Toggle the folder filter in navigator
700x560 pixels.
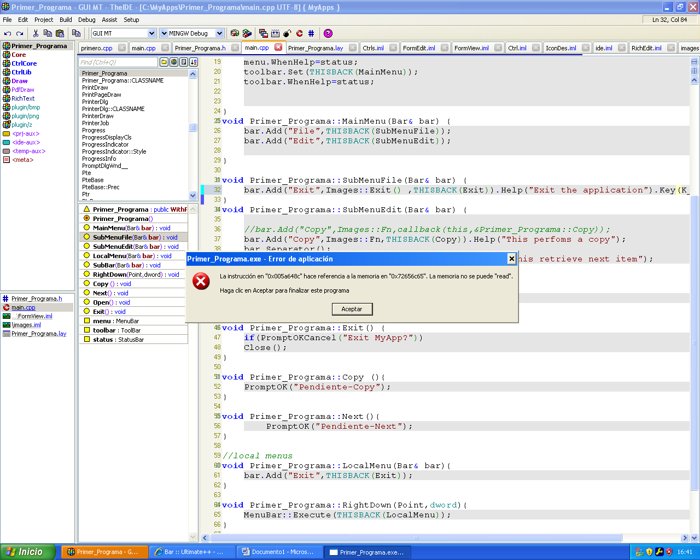click(164, 62)
